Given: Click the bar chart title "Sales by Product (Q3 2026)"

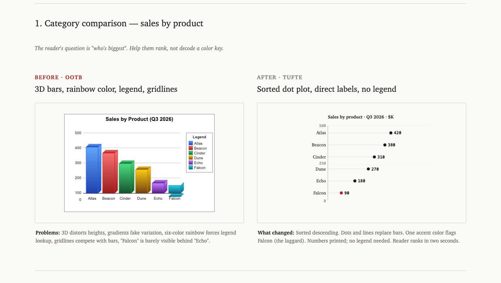Looking at the screenshot, I should coord(139,119).
